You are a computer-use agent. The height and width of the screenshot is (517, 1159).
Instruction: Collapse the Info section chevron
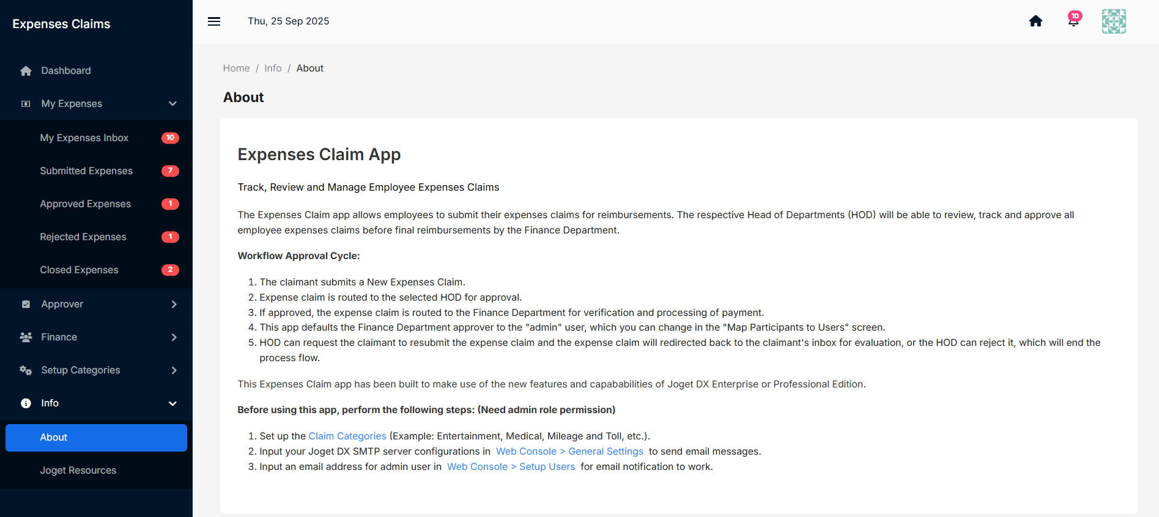click(x=172, y=403)
